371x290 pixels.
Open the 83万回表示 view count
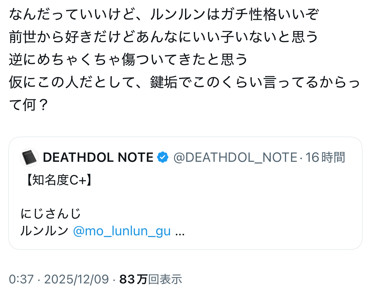[151, 279]
